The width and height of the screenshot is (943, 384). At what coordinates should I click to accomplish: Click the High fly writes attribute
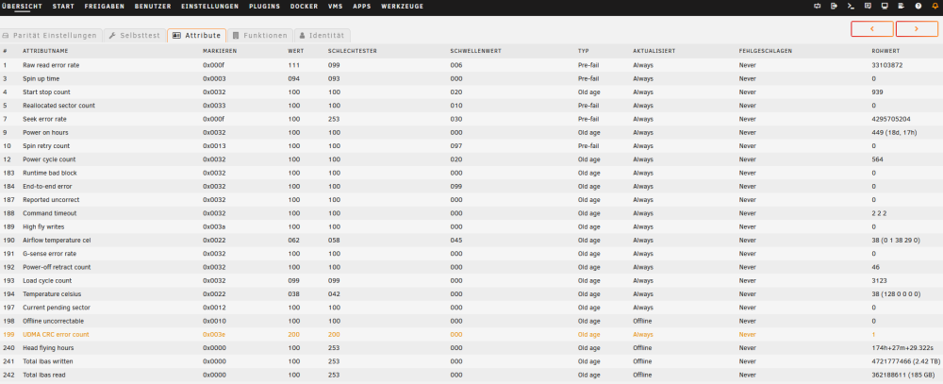(43, 226)
